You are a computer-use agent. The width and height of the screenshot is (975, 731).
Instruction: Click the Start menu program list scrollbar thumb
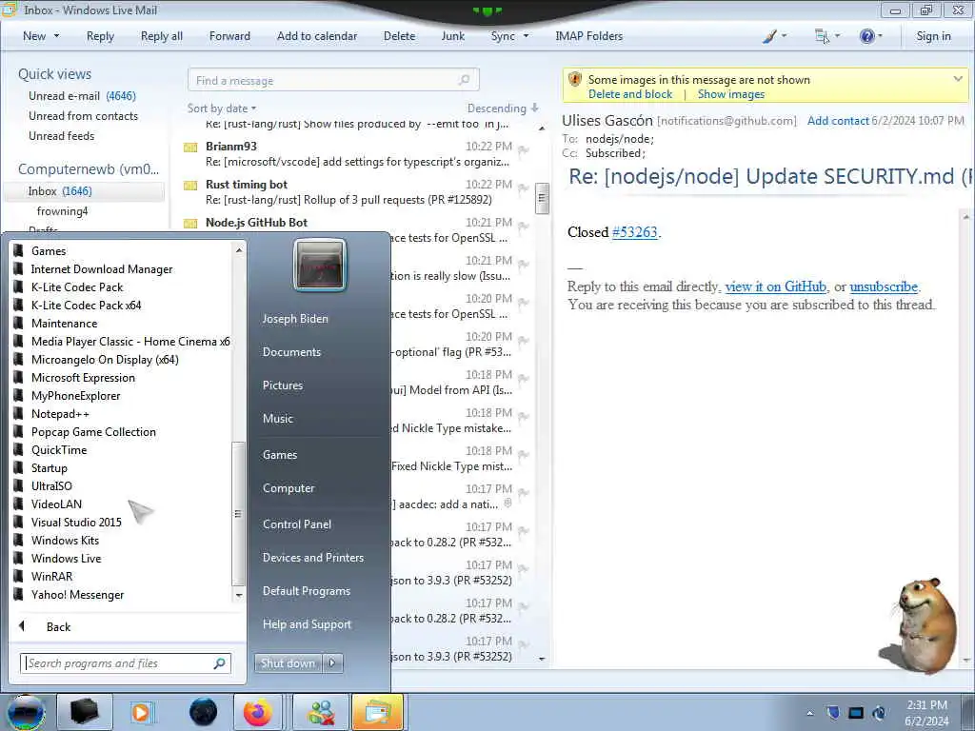[237, 513]
